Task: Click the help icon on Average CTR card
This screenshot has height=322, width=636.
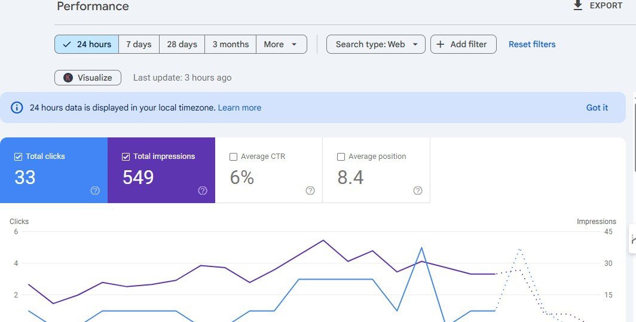Action: [310, 191]
